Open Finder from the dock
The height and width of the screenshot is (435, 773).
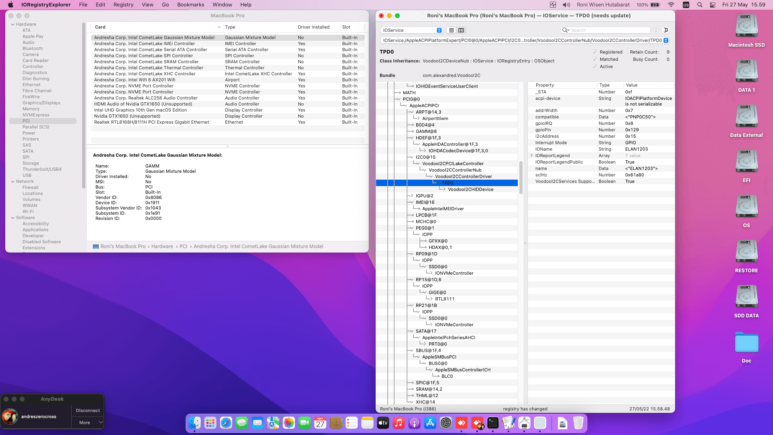pyautogui.click(x=195, y=423)
